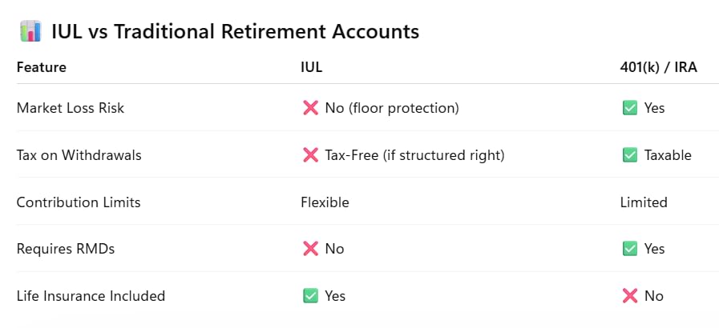Click the green checkmark in IUL Life Insurance row
This screenshot has height=328, width=719.
click(310, 296)
